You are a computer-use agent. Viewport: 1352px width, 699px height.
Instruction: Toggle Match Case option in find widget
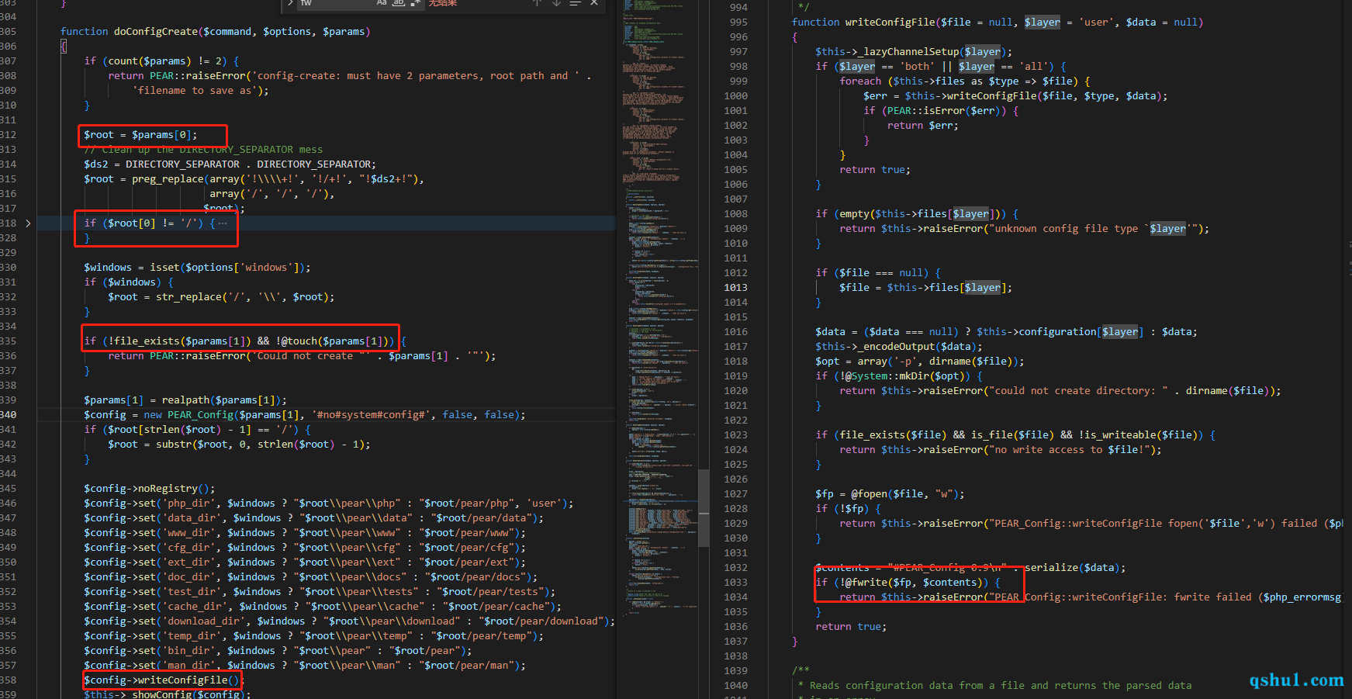coord(382,3)
